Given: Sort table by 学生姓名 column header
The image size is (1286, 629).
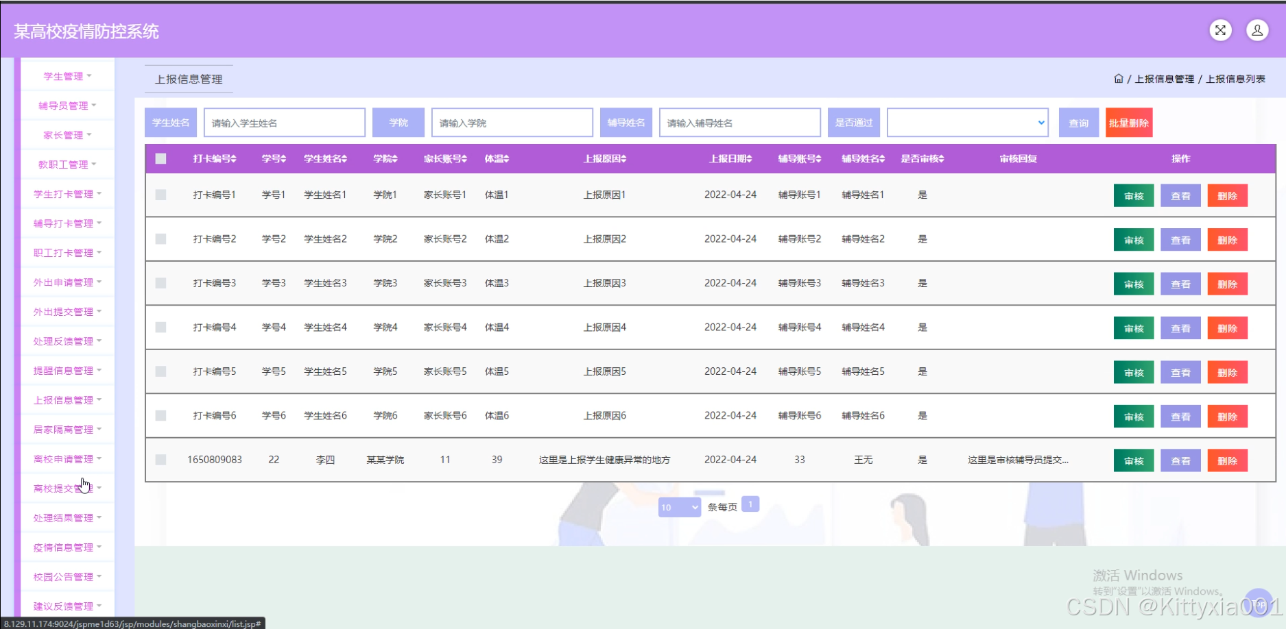Looking at the screenshot, I should tap(325, 159).
